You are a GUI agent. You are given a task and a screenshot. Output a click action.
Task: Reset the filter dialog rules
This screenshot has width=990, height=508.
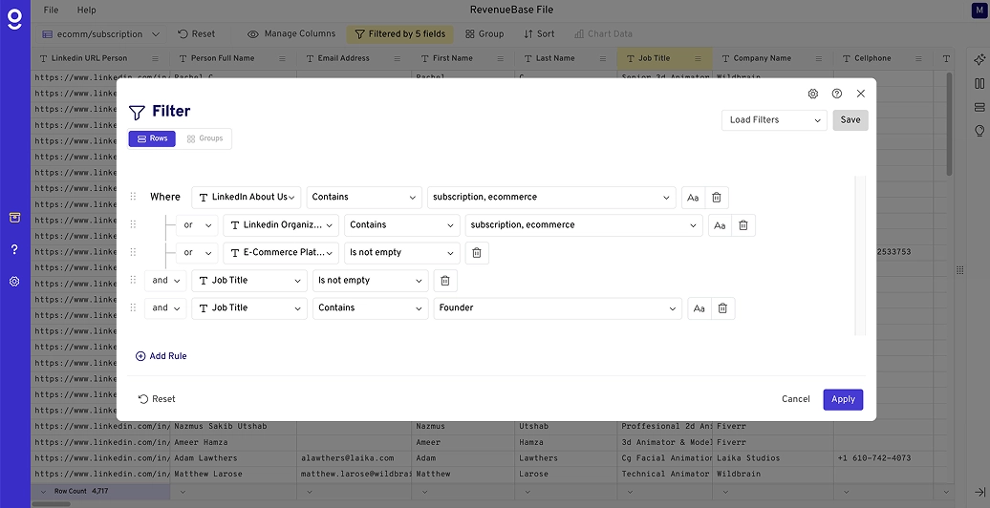pyautogui.click(x=158, y=399)
